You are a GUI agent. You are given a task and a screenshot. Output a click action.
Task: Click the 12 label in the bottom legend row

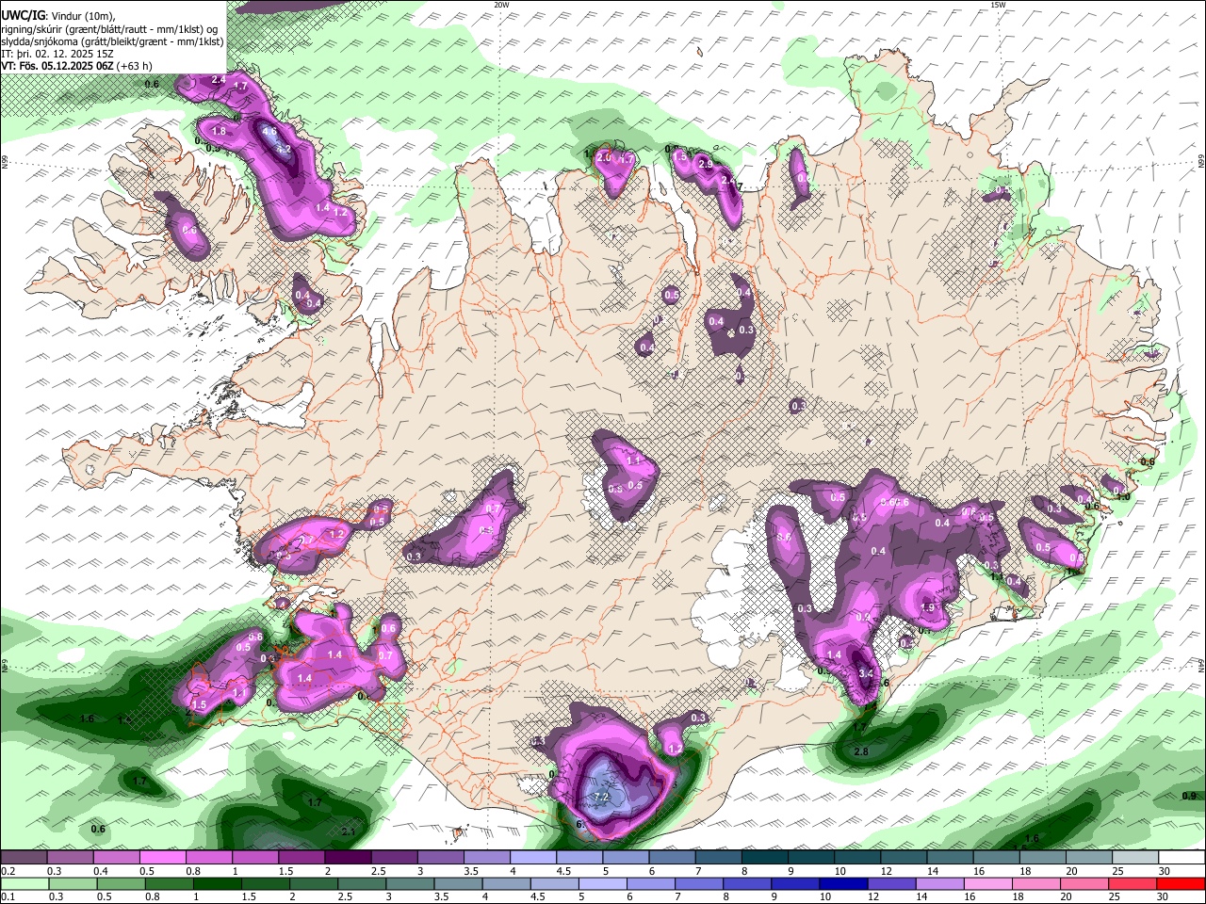point(874,896)
